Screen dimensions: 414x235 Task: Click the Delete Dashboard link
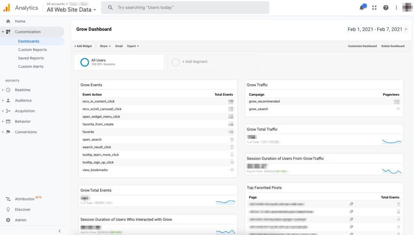point(392,46)
